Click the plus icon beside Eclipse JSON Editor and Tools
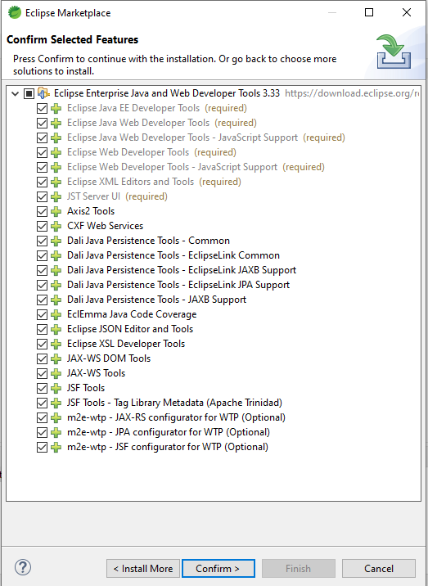 56,329
